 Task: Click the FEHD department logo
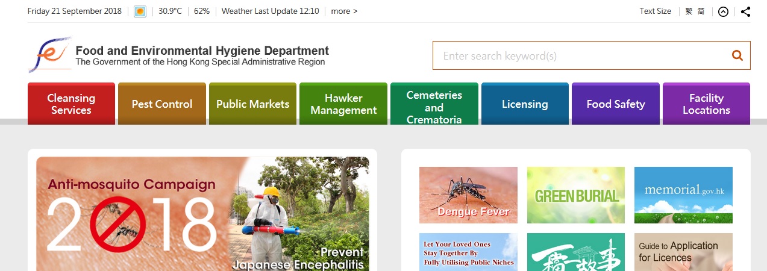[50, 54]
